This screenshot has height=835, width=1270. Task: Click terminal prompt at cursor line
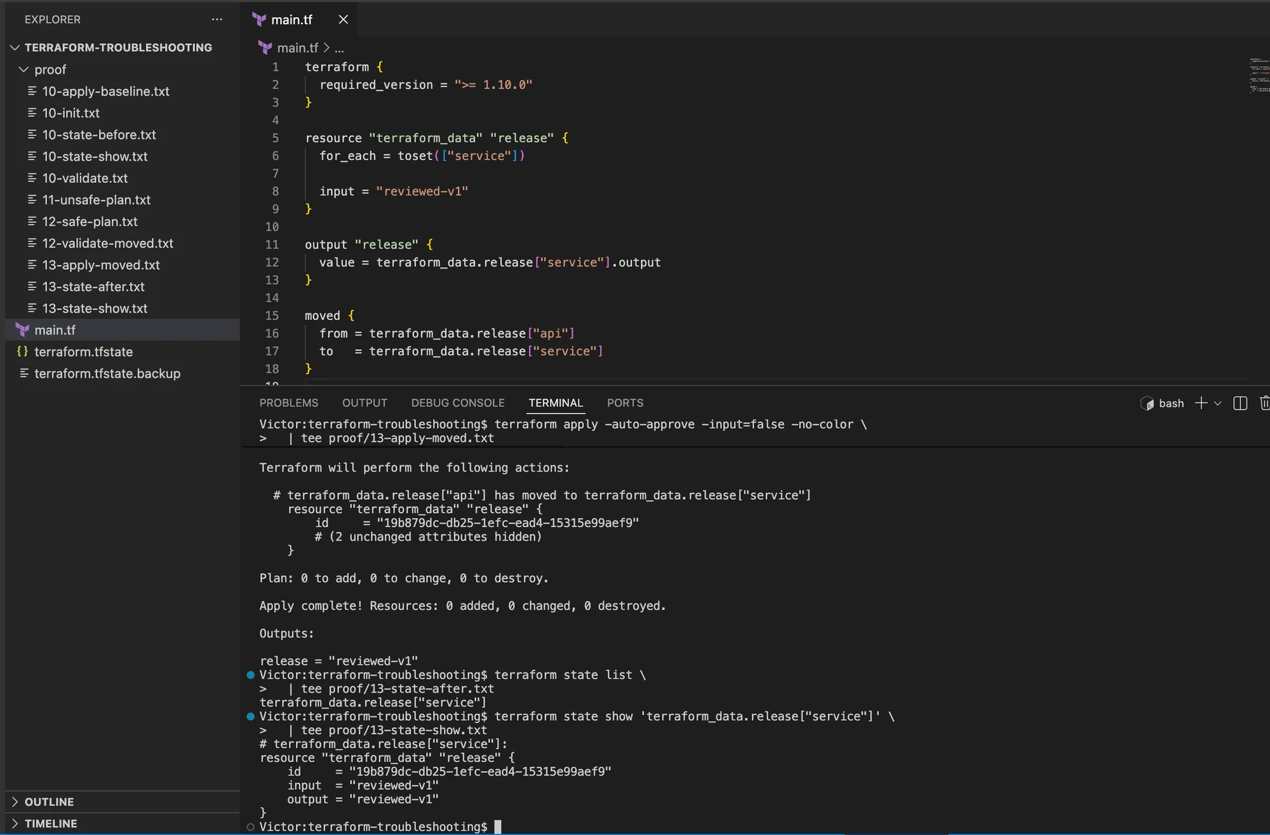[373, 827]
